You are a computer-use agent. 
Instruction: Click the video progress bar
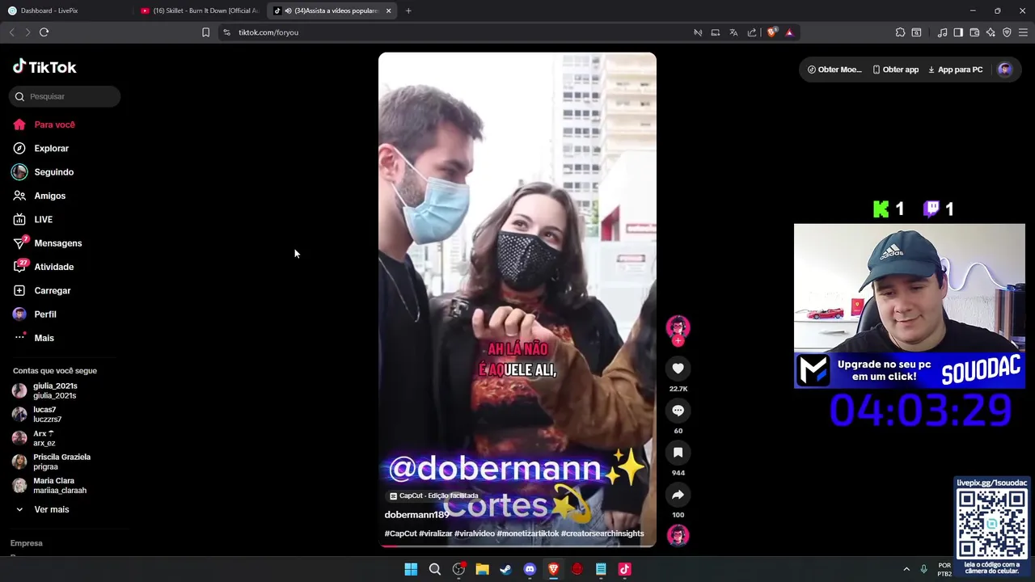(517, 546)
